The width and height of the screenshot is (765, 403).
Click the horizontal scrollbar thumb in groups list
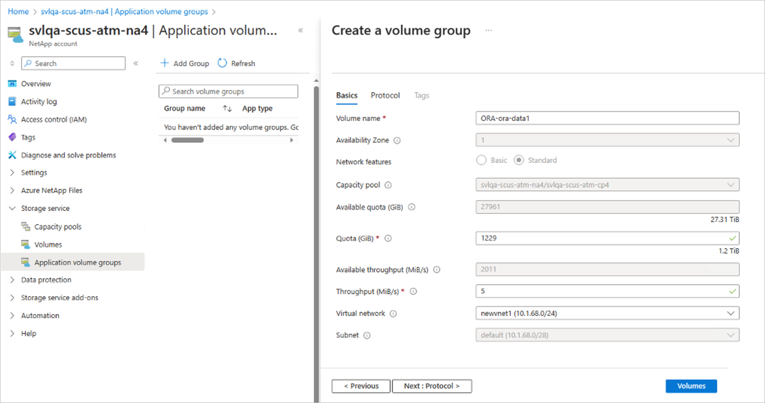pyautogui.click(x=188, y=140)
